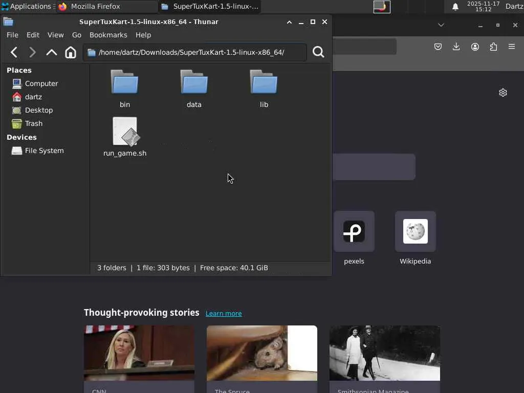Expand Firefox list all tabs chevron
The image size is (524, 393).
coord(441,25)
